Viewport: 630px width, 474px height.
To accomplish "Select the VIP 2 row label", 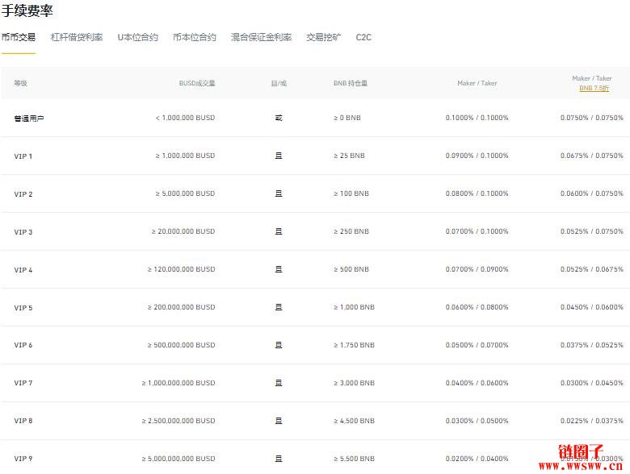I will coord(23,194).
